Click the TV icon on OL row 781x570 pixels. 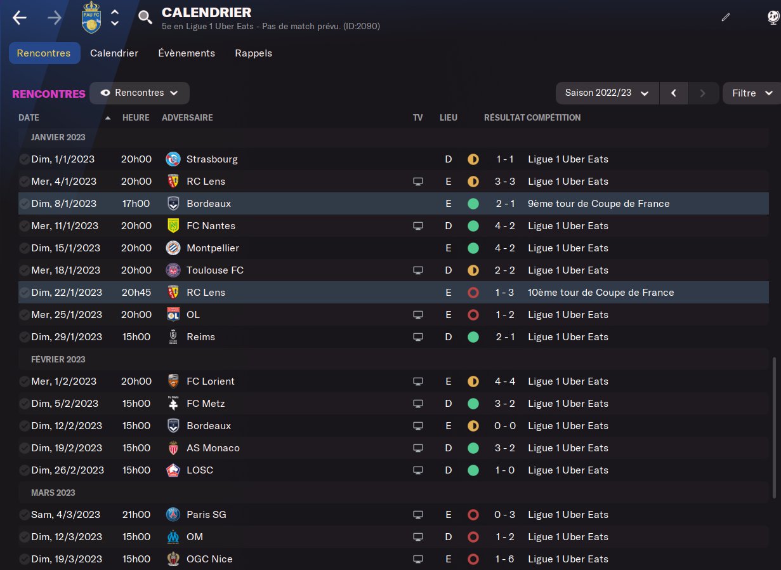click(417, 315)
